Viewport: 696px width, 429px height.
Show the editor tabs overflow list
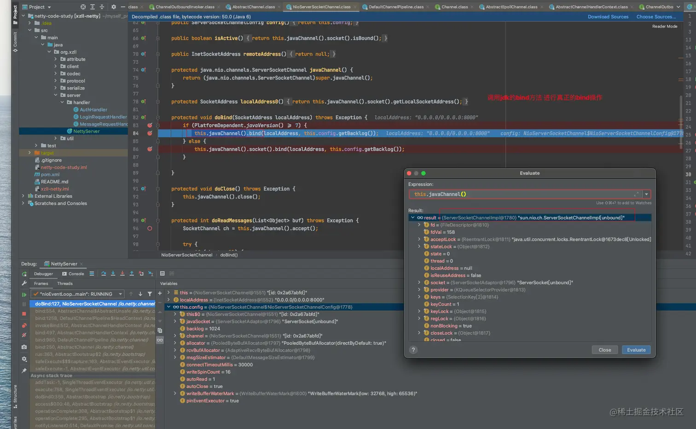(678, 7)
